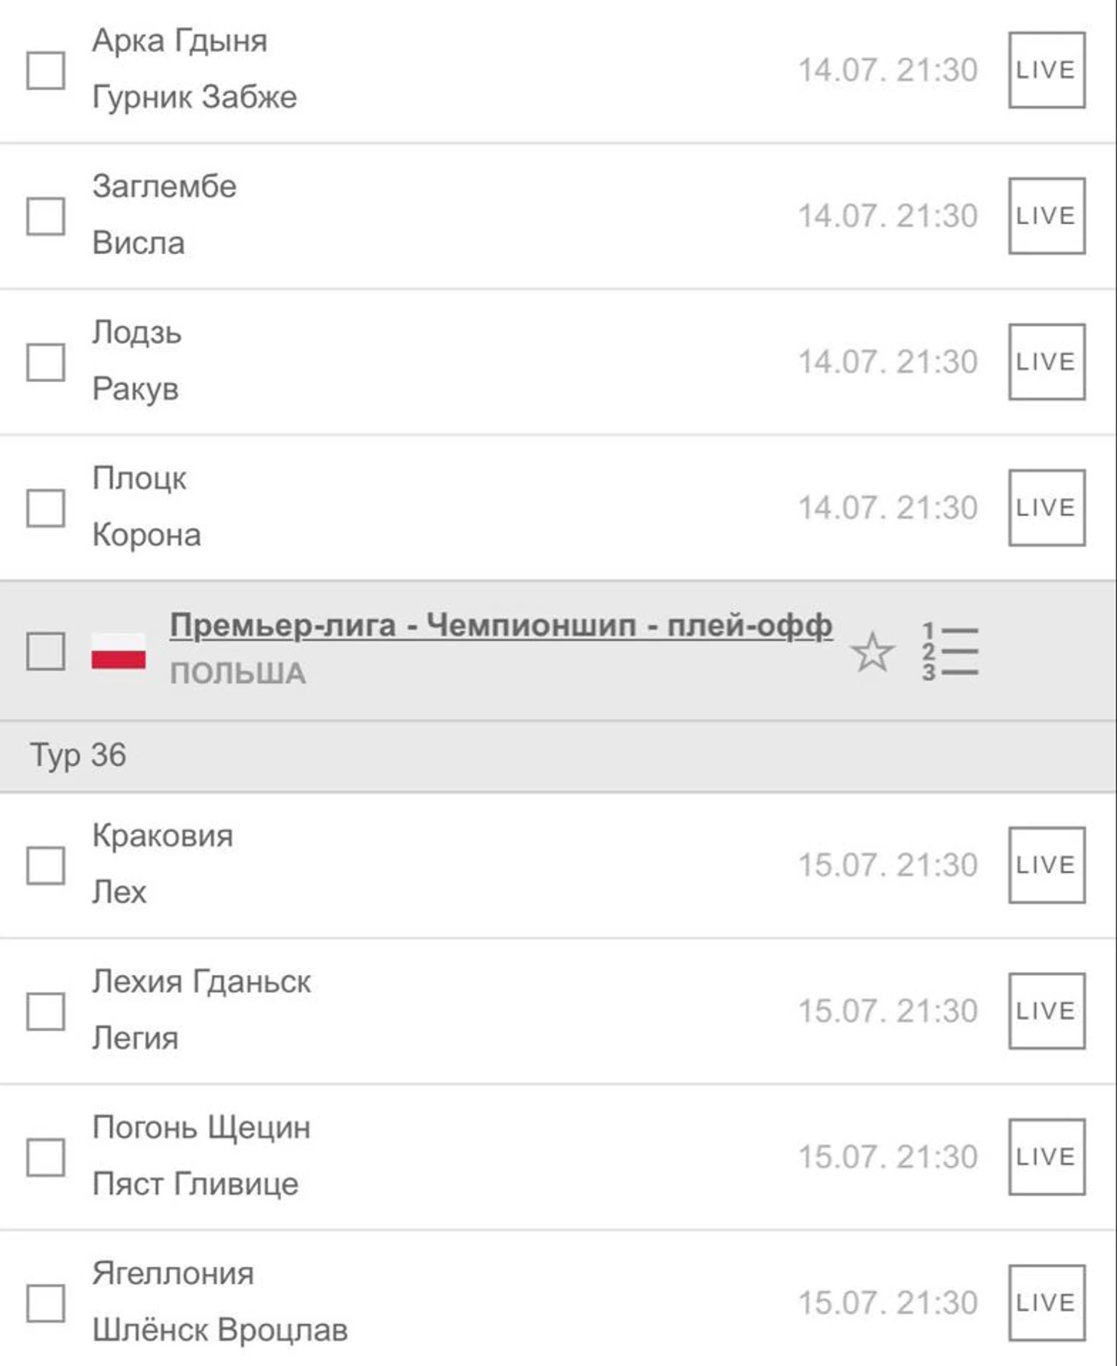Tick checkbox for Ягеллония vs Шлёнск Вроцлав

point(46,1302)
